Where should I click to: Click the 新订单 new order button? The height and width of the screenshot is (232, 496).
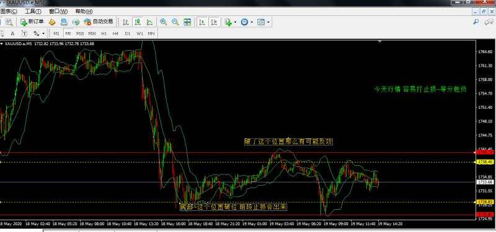tap(32, 22)
